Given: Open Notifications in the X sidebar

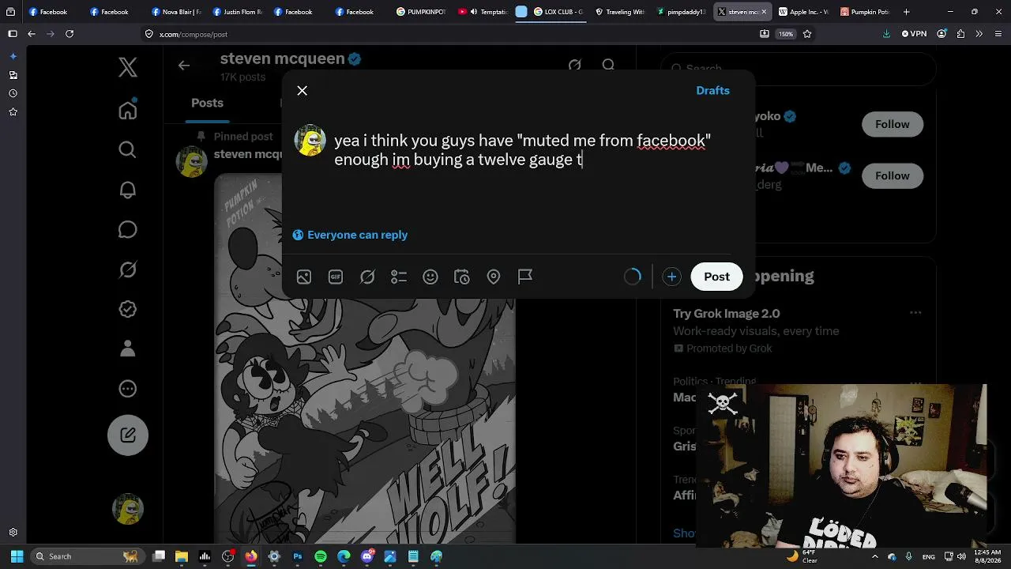Looking at the screenshot, I should coord(128,190).
